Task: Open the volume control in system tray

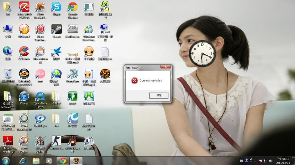Action: click(271, 161)
